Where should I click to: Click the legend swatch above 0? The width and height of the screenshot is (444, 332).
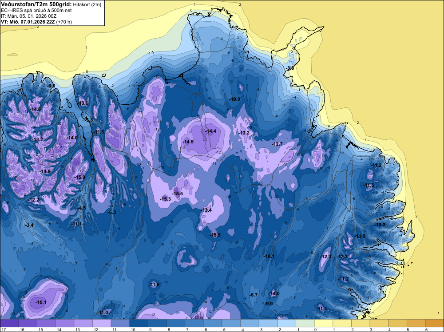click(x=324, y=323)
